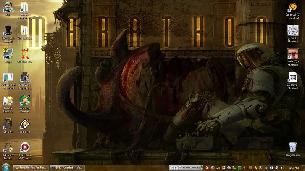
Task: Open the system volume speaker tray icon
Action: (x=282, y=168)
